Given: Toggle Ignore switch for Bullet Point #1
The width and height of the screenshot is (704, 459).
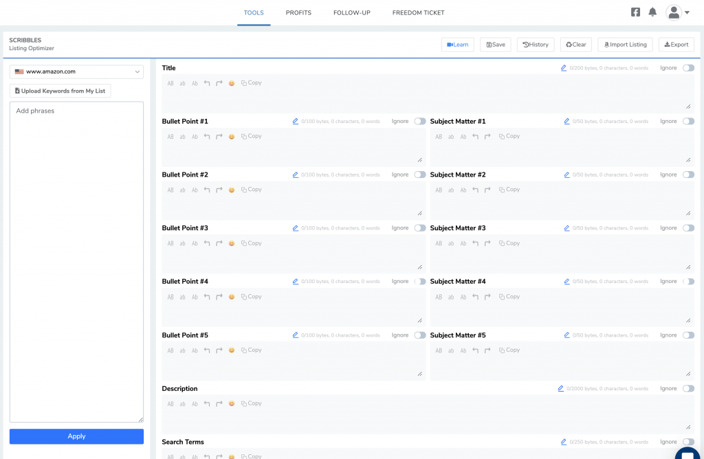Looking at the screenshot, I should (420, 122).
